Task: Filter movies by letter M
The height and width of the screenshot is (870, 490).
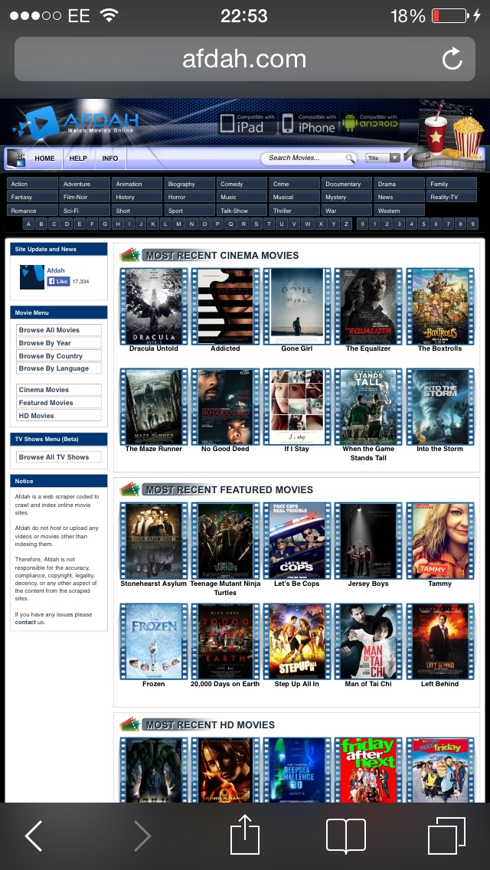Action: [x=178, y=224]
